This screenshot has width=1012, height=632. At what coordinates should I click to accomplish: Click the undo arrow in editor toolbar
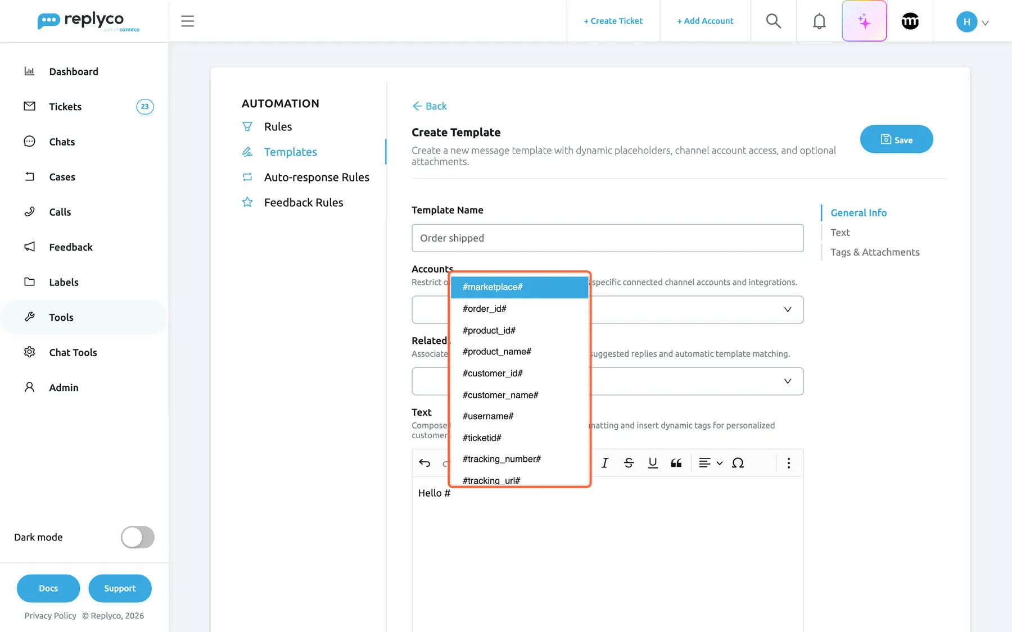click(x=424, y=463)
